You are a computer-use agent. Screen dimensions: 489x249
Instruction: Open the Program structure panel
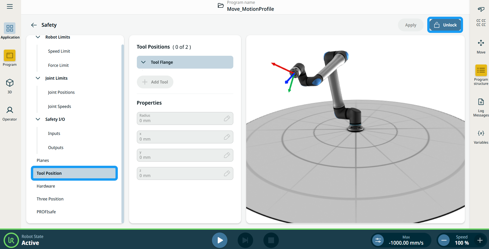(481, 75)
